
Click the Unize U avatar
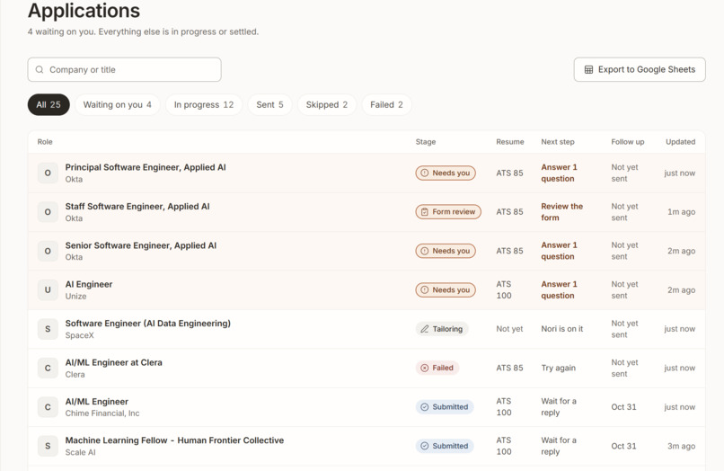pyautogui.click(x=48, y=289)
